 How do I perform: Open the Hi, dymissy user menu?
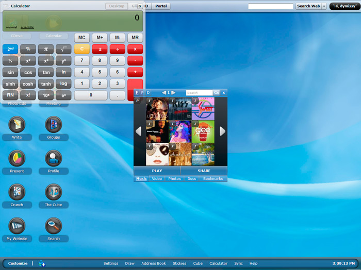[x=344, y=6]
